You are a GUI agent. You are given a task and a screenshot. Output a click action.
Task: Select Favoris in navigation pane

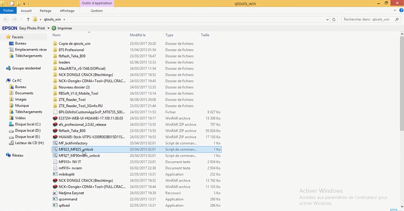coord(18,37)
